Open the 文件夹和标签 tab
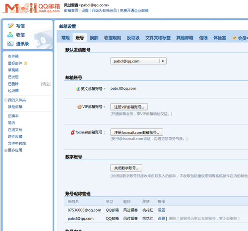The image size is (248, 231). 158,38
